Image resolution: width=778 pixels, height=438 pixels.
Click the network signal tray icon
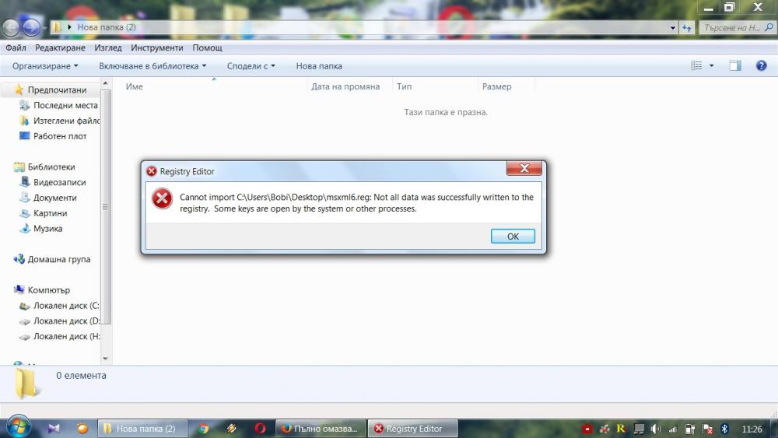point(673,429)
